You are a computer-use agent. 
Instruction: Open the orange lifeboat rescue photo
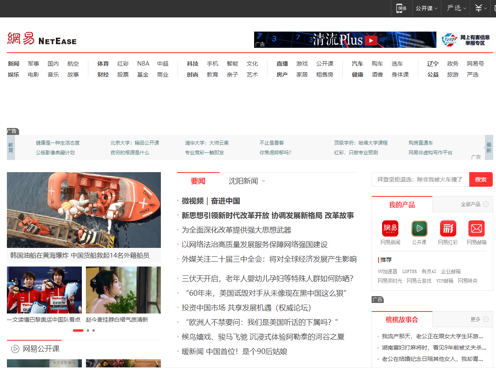(x=84, y=210)
